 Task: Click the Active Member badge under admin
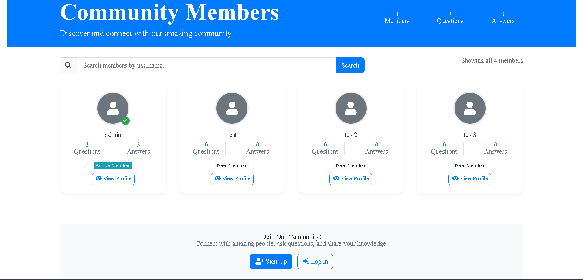tap(113, 165)
